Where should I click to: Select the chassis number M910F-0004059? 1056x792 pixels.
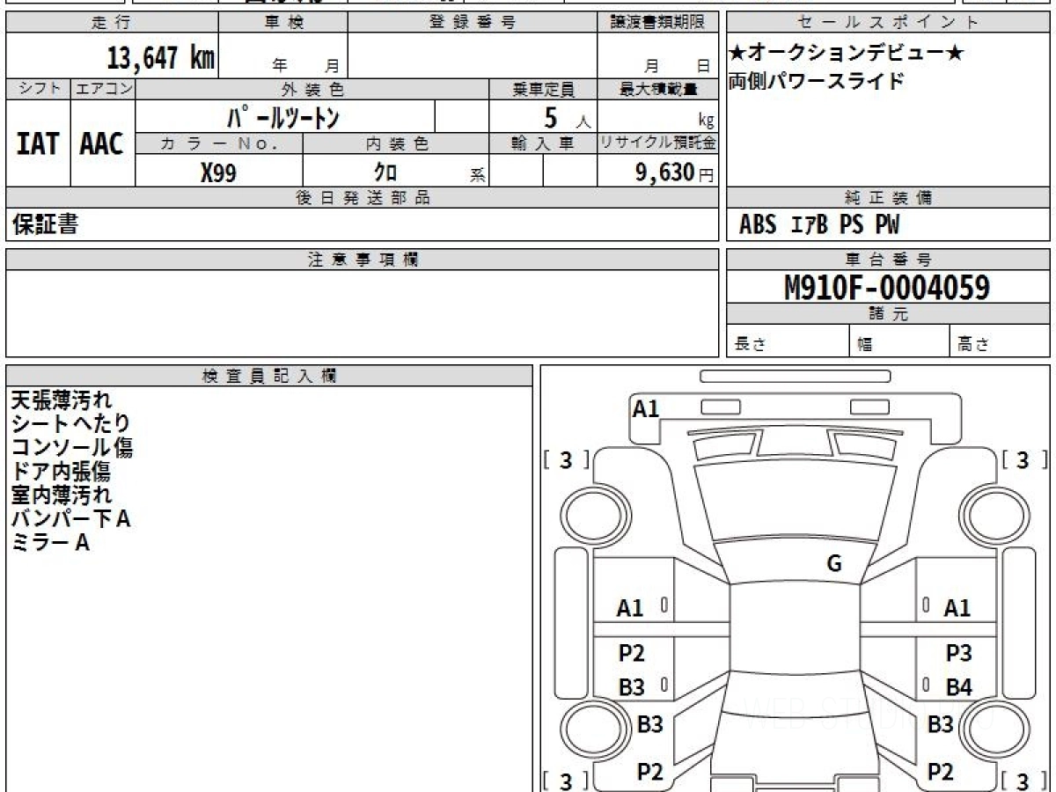point(887,287)
